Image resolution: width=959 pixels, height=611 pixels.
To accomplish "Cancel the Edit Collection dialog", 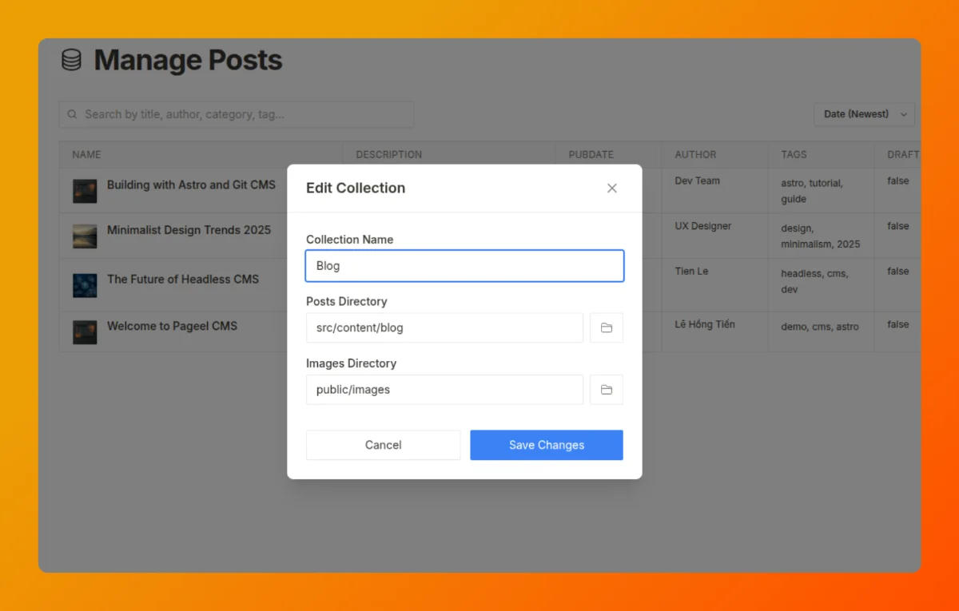I will (383, 445).
